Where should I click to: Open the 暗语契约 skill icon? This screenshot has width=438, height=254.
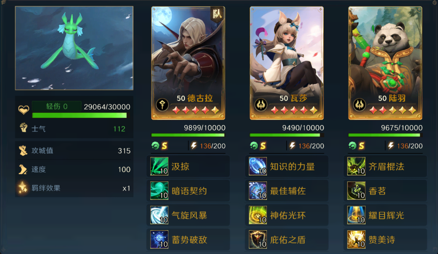click(x=159, y=191)
